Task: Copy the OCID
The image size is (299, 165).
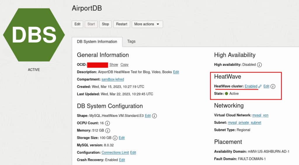Action: 124,65
